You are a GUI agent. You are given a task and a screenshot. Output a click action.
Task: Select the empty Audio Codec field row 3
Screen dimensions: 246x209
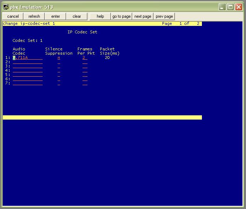(28, 66)
